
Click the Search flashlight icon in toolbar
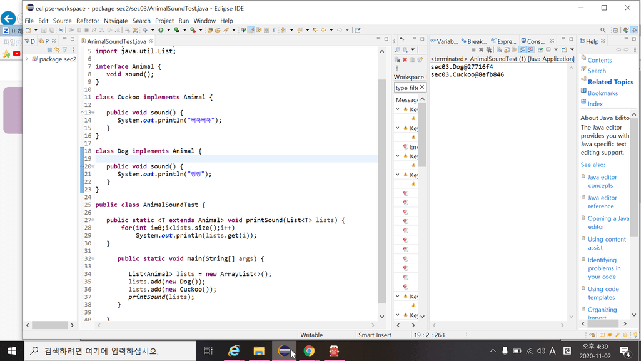click(226, 30)
